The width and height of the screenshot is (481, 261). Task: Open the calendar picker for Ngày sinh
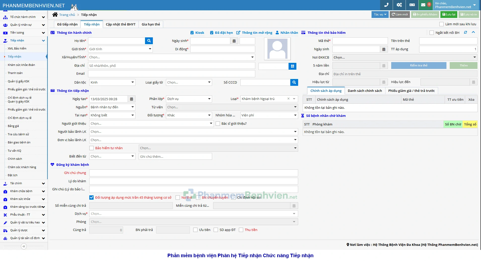234,41
